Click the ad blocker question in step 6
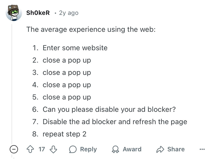Screen dimensions: 214x159 (x=110, y=109)
